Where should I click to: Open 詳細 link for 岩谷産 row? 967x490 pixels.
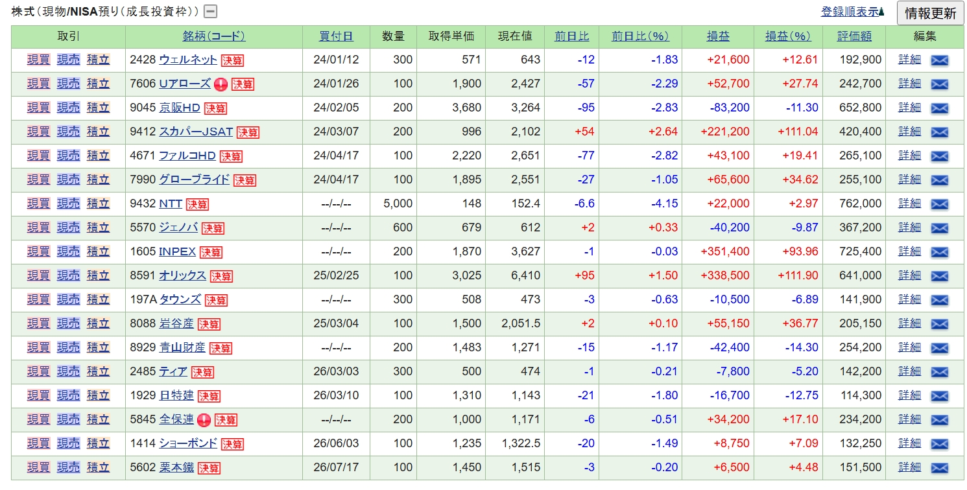909,323
